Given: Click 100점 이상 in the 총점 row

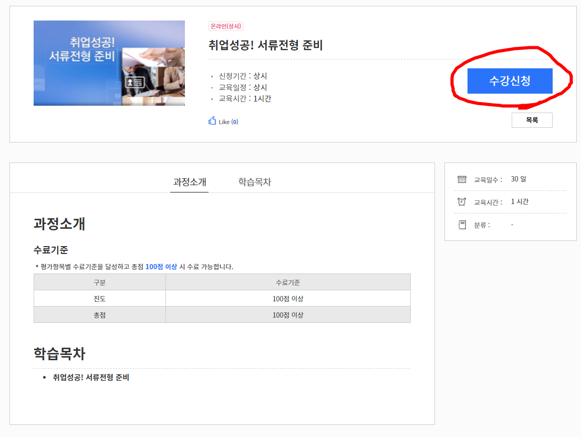Looking at the screenshot, I should tap(288, 315).
